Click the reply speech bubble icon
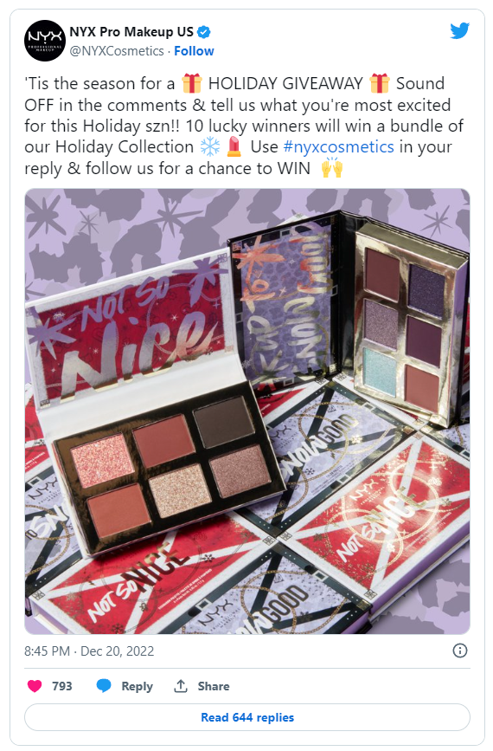The width and height of the screenshot is (493, 751). point(104,686)
